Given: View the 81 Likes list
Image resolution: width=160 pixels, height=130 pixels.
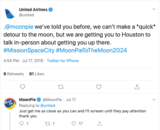Looking at the screenshot, I should tap(37, 74).
